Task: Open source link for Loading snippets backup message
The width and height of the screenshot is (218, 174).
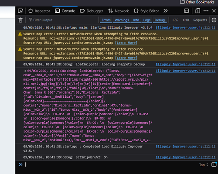Action: pos(185,65)
